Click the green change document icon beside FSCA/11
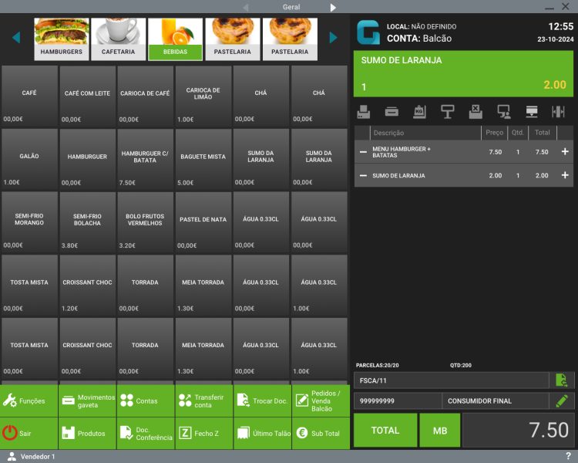 562,380
